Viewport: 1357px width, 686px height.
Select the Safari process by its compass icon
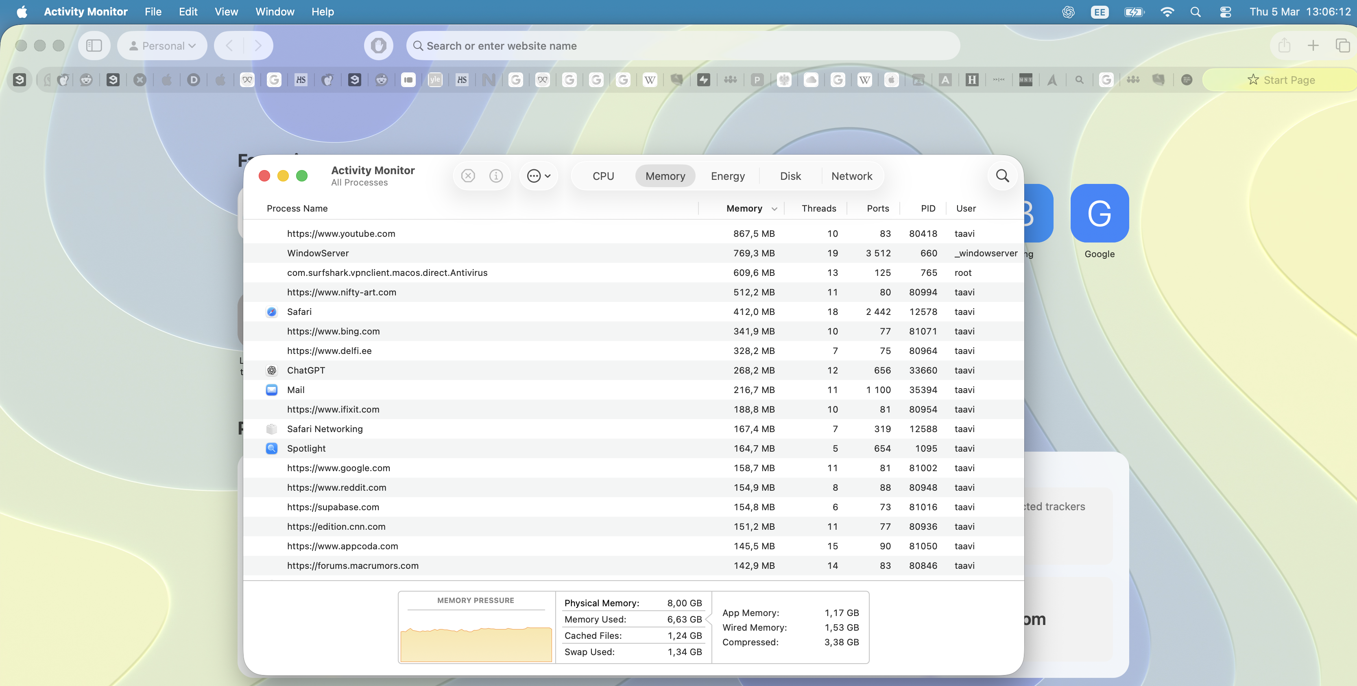[x=272, y=312]
